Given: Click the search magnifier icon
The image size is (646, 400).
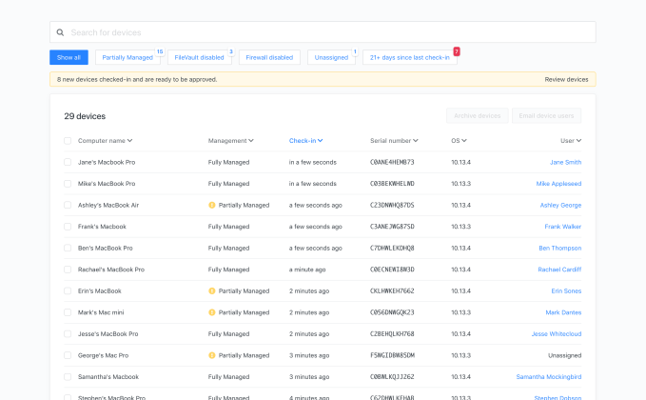Looking at the screenshot, I should click(60, 32).
